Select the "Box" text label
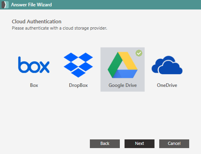201x154 pixels. [x=34, y=85]
